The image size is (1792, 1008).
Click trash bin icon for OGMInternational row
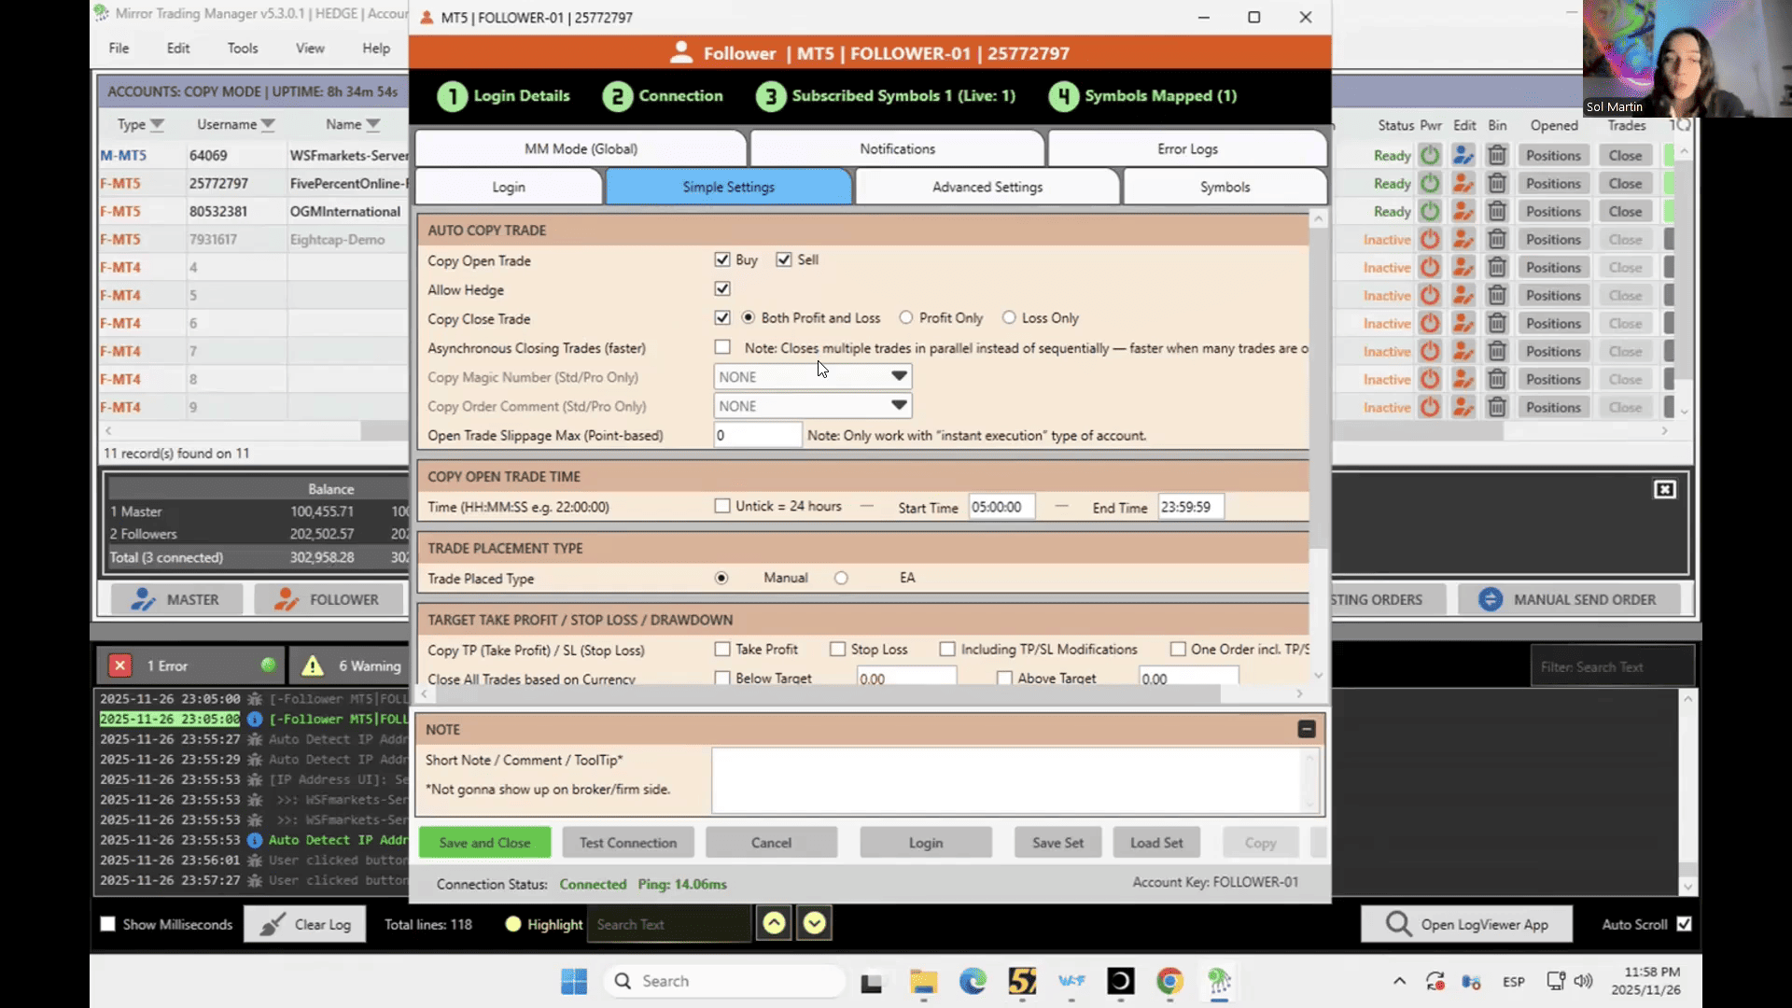click(x=1496, y=212)
